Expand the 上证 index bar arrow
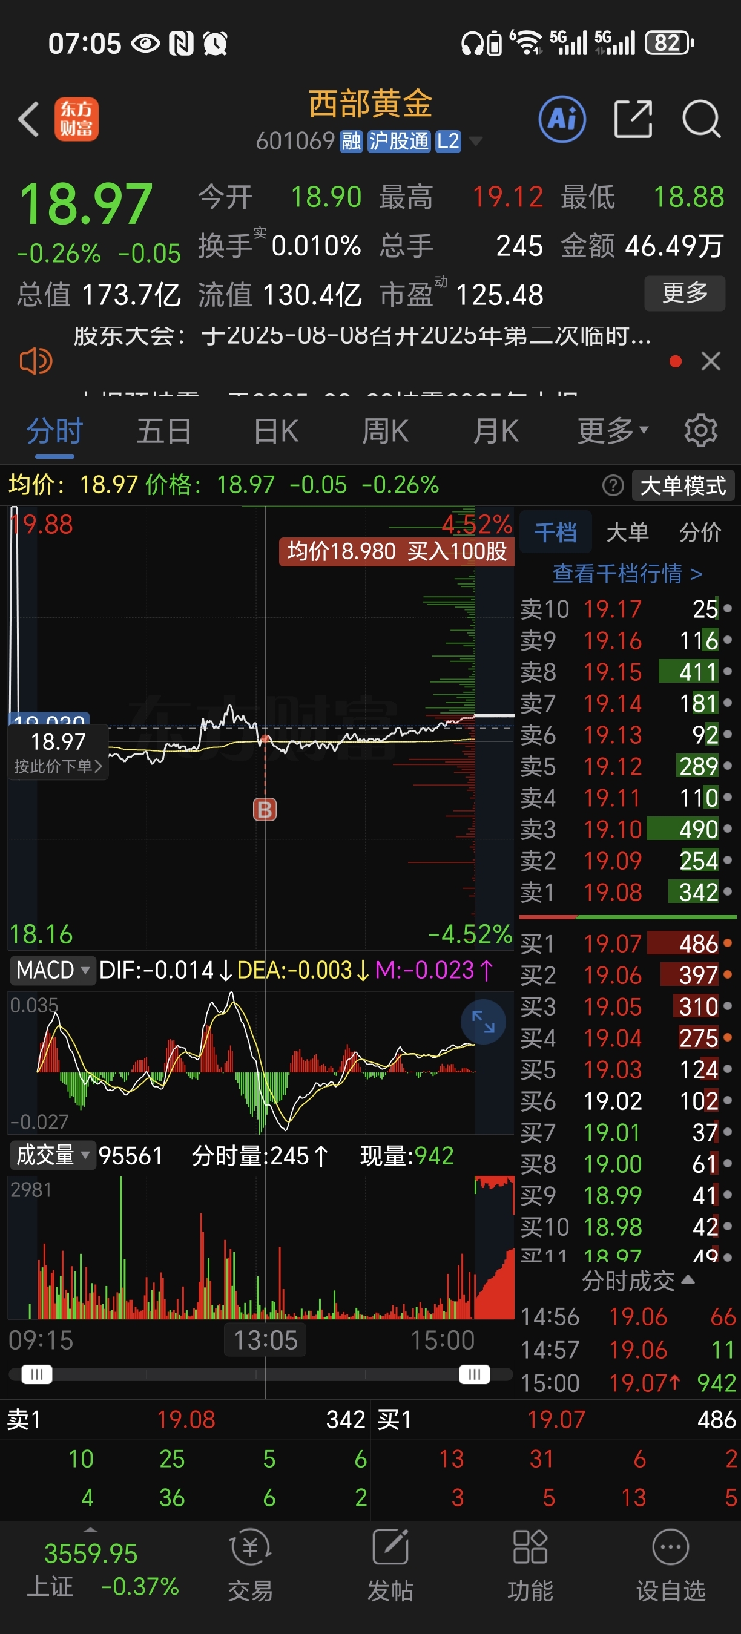 click(x=91, y=1530)
